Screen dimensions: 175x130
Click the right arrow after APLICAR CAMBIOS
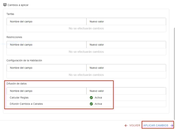point(172,125)
